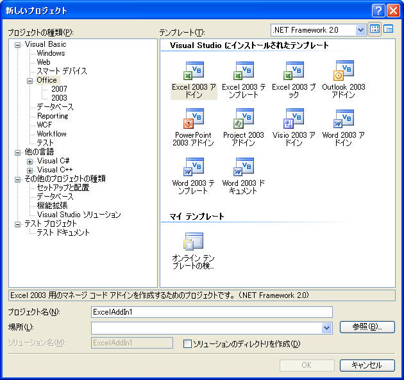
Task: Select Windows under Visual Basic
Action: pyautogui.click(x=51, y=53)
